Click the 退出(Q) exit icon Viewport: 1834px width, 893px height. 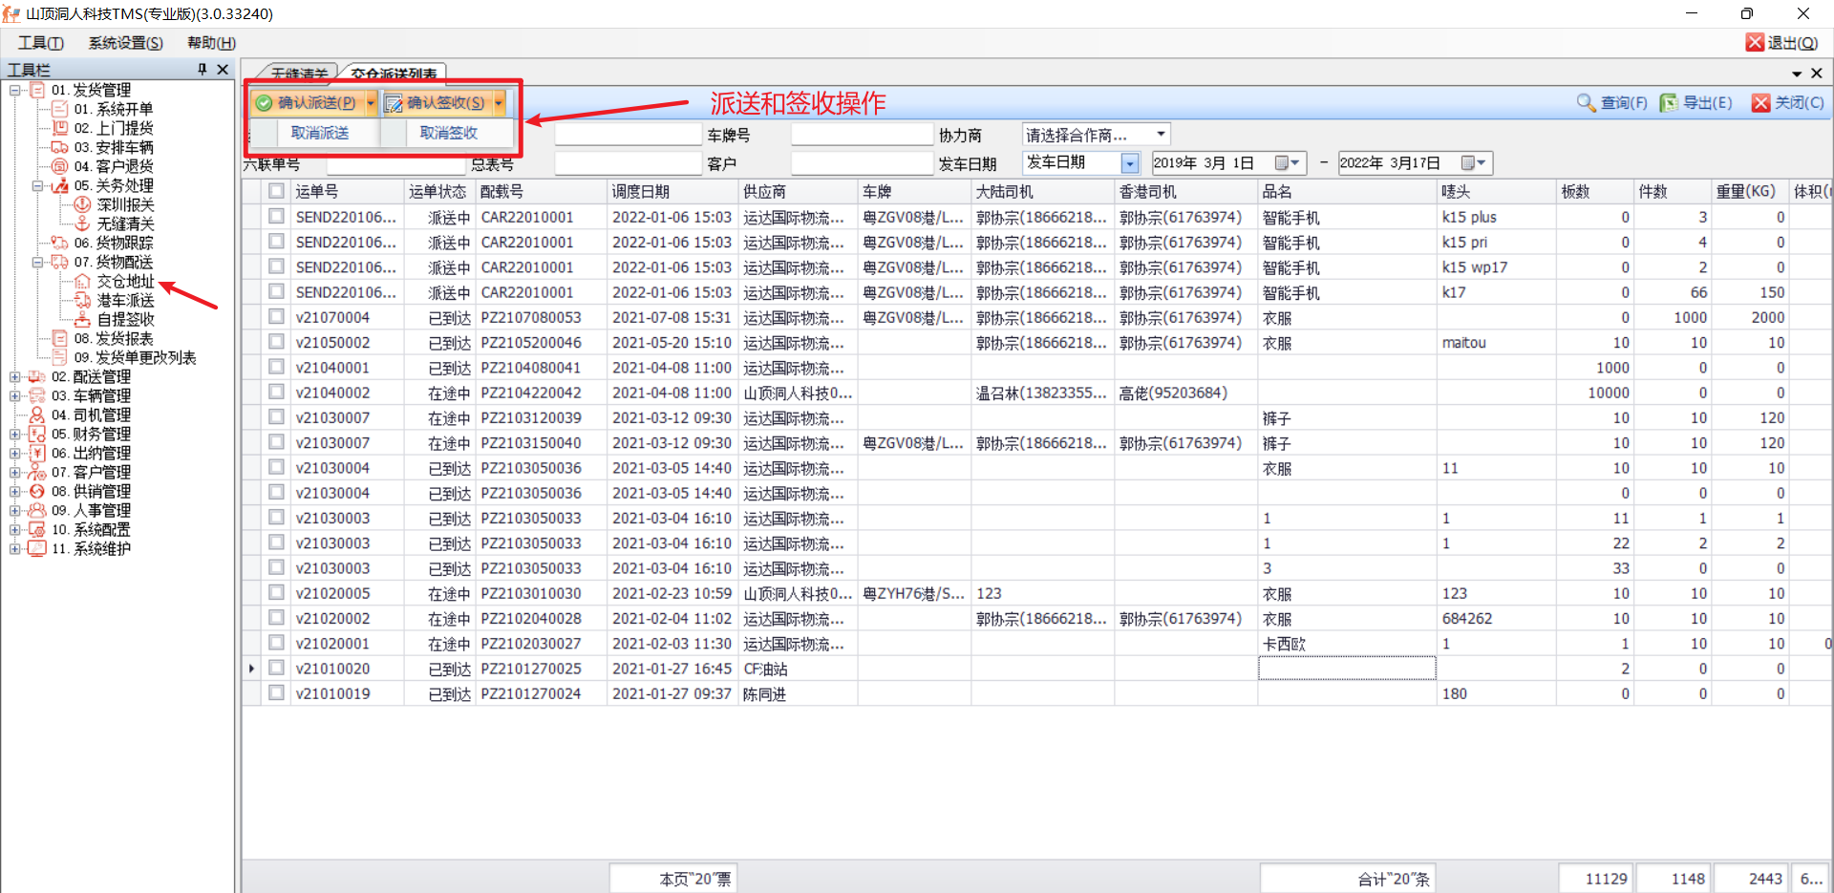(x=1755, y=42)
